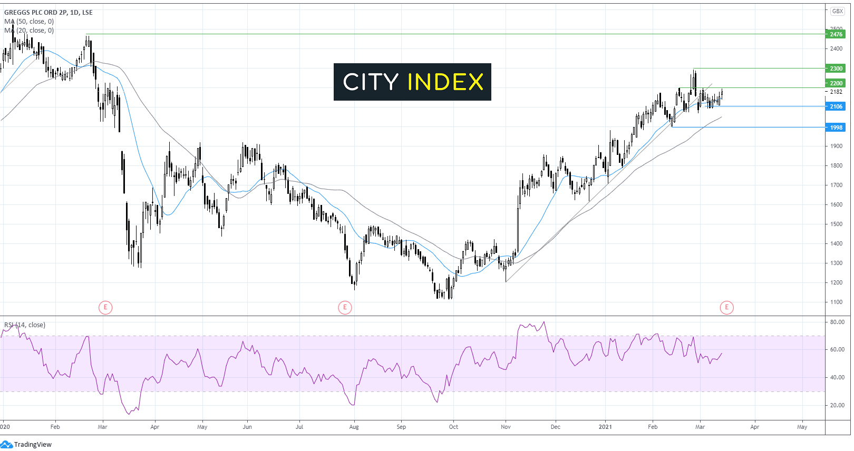854x451 pixels.
Task: Select the RSI (14, close) indicator label
Action: click(25, 325)
